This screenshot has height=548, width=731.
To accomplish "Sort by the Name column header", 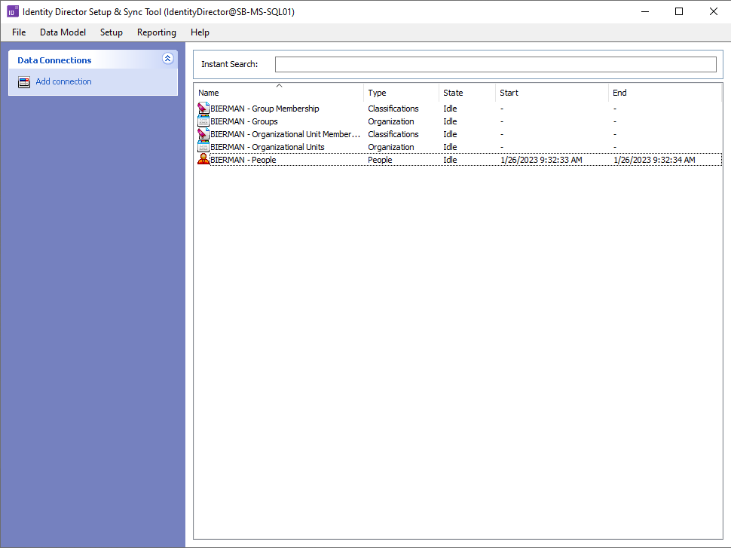I will point(278,93).
